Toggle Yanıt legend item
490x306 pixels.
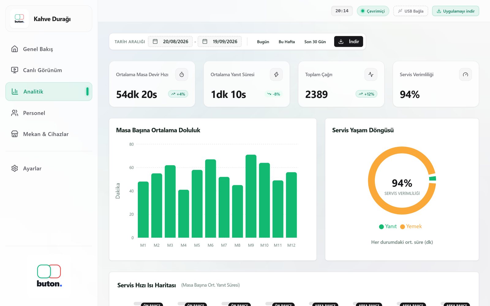click(x=388, y=226)
